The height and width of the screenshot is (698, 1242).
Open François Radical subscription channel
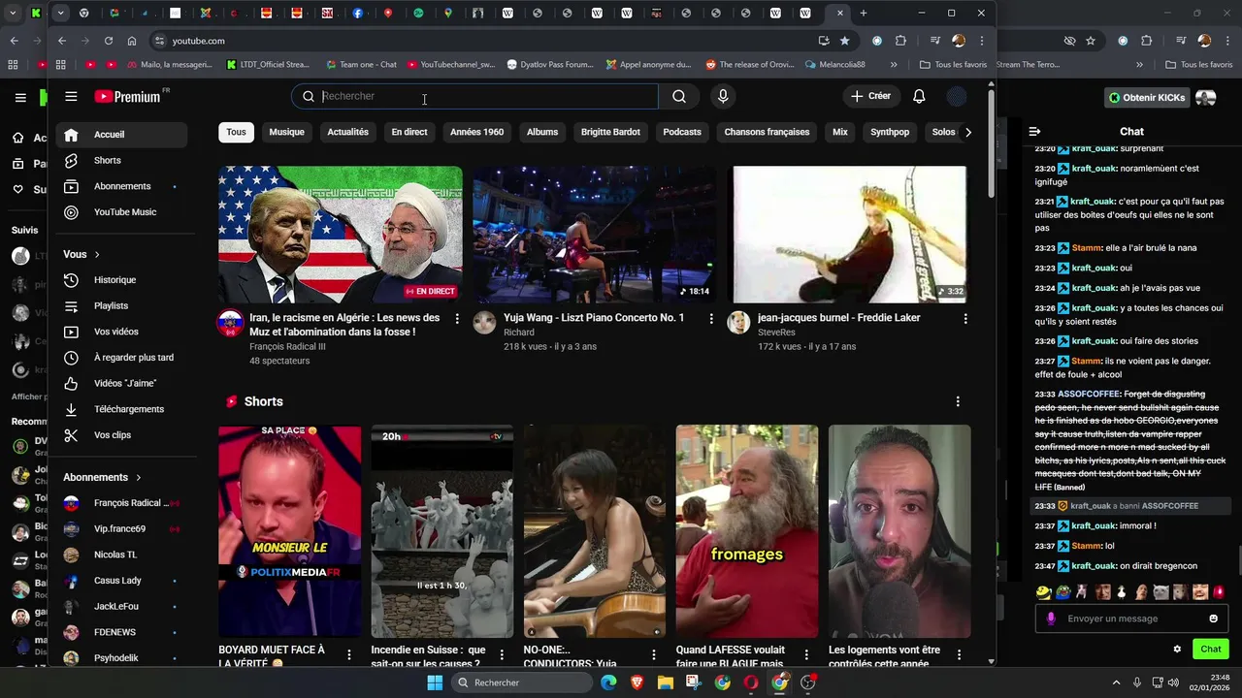[121, 503]
